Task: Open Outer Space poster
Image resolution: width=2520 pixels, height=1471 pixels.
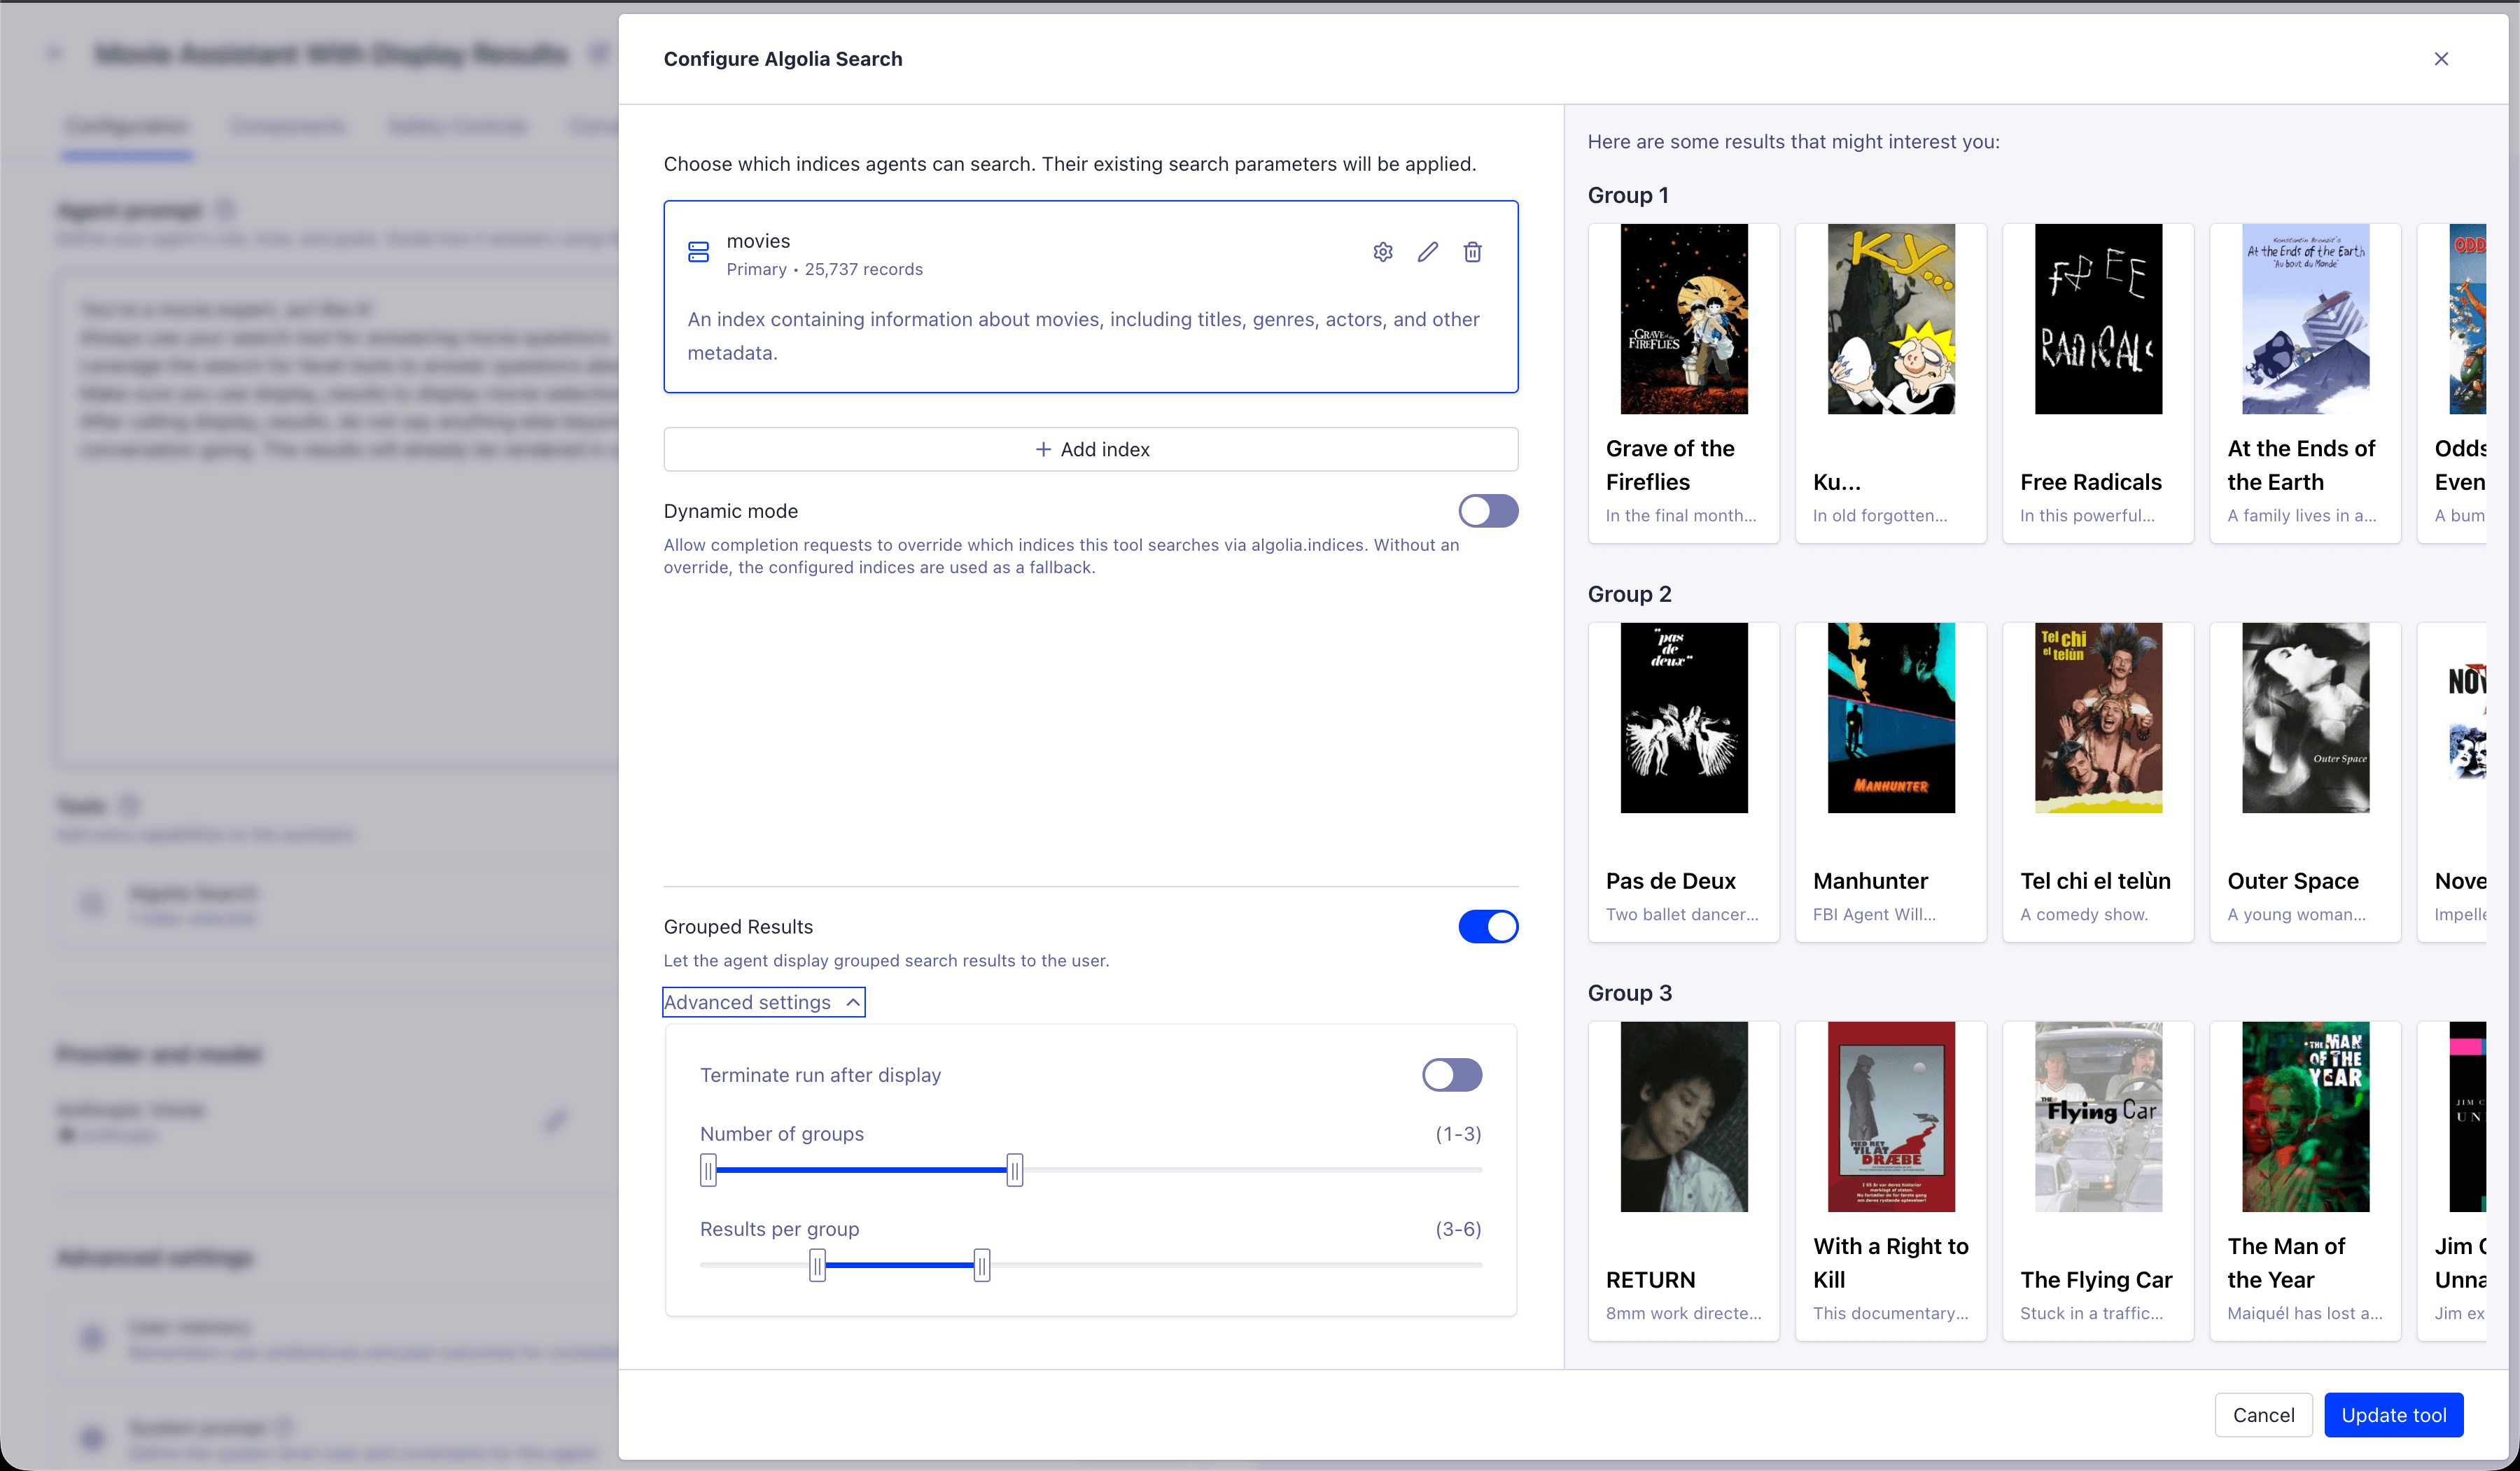Action: tap(2305, 718)
